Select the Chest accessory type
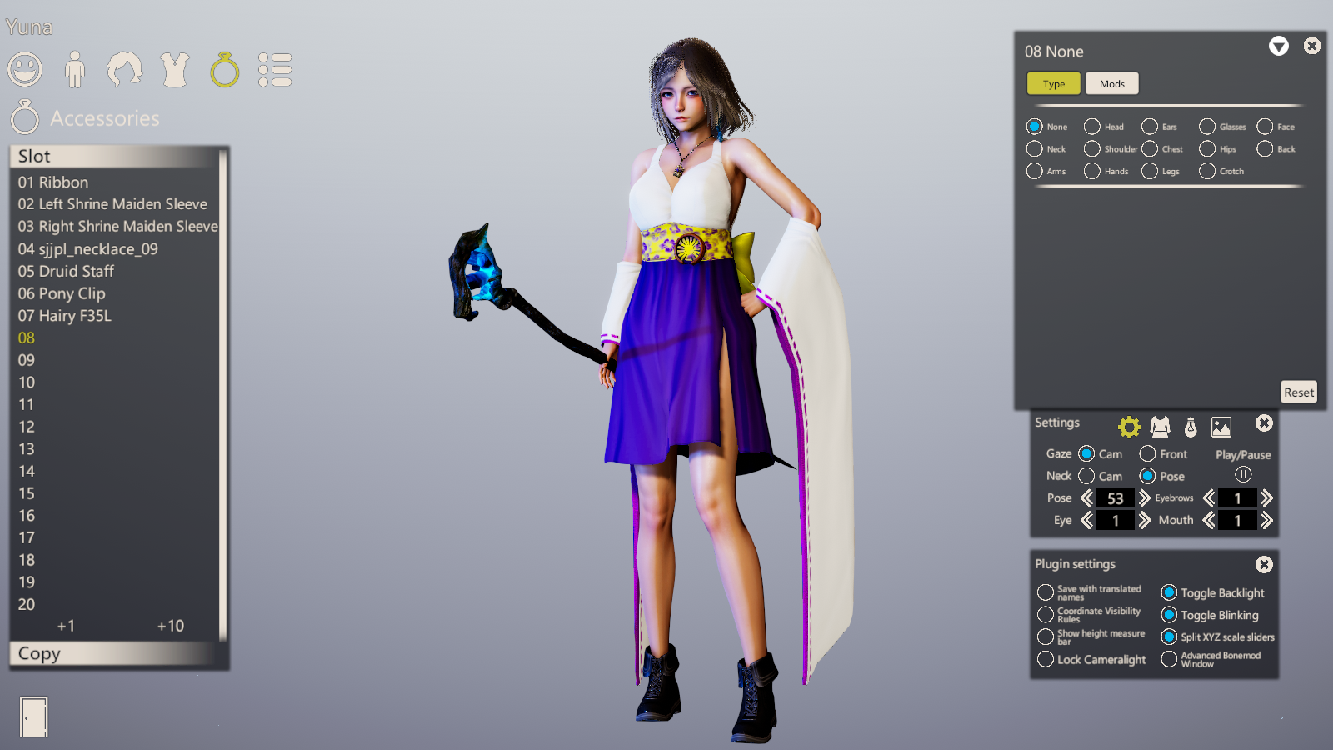1333x750 pixels. [1150, 149]
